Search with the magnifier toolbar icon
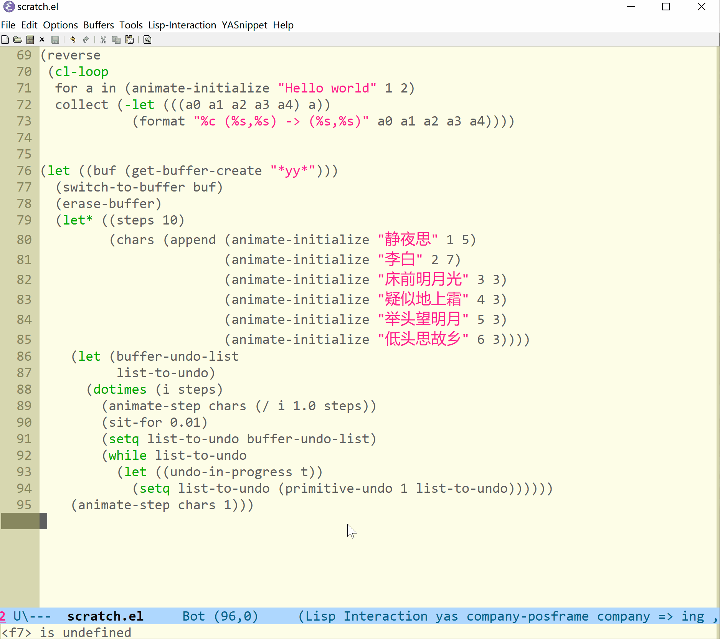The height and width of the screenshot is (639, 720). coord(147,40)
